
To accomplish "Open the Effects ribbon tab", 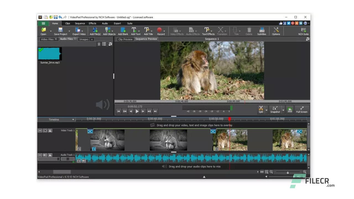I will 92,23.
